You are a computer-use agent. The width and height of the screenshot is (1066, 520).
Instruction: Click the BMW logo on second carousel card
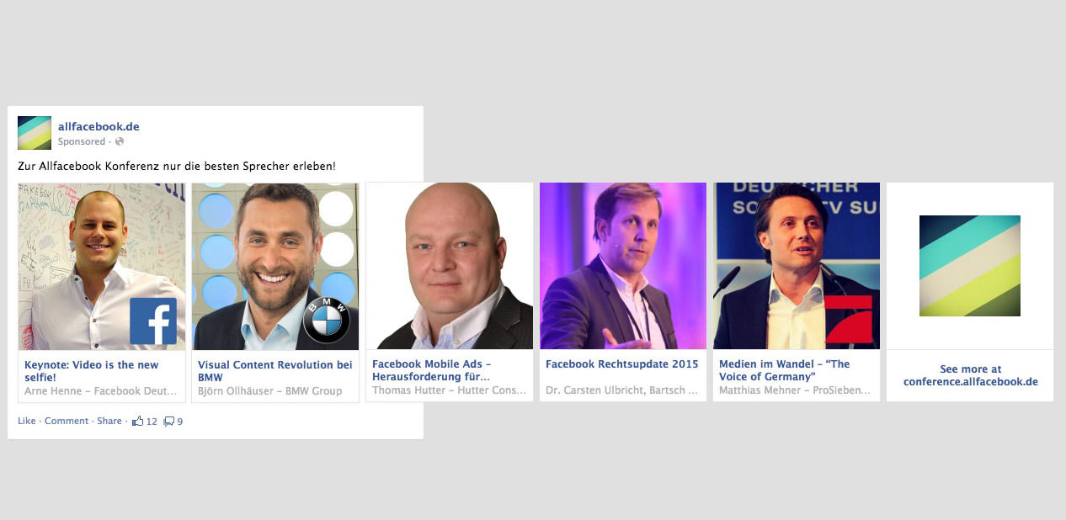pos(327,321)
